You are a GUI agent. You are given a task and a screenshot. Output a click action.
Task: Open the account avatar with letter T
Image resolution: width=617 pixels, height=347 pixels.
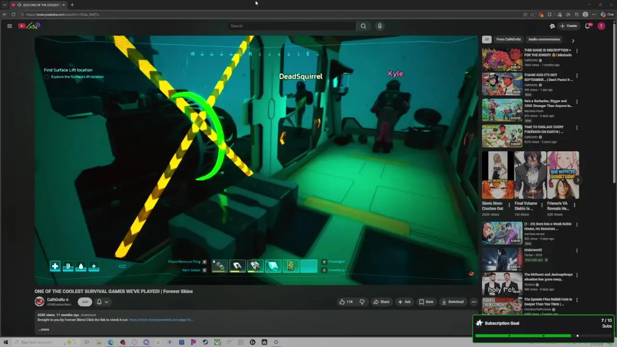pyautogui.click(x=601, y=26)
